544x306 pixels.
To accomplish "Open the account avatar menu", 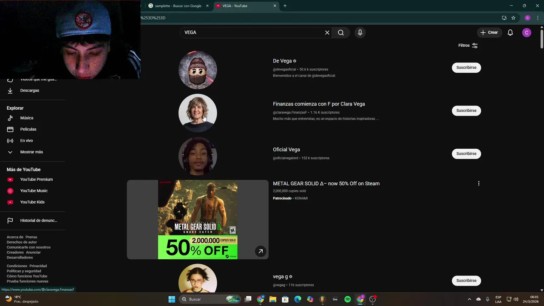I will coord(527,32).
